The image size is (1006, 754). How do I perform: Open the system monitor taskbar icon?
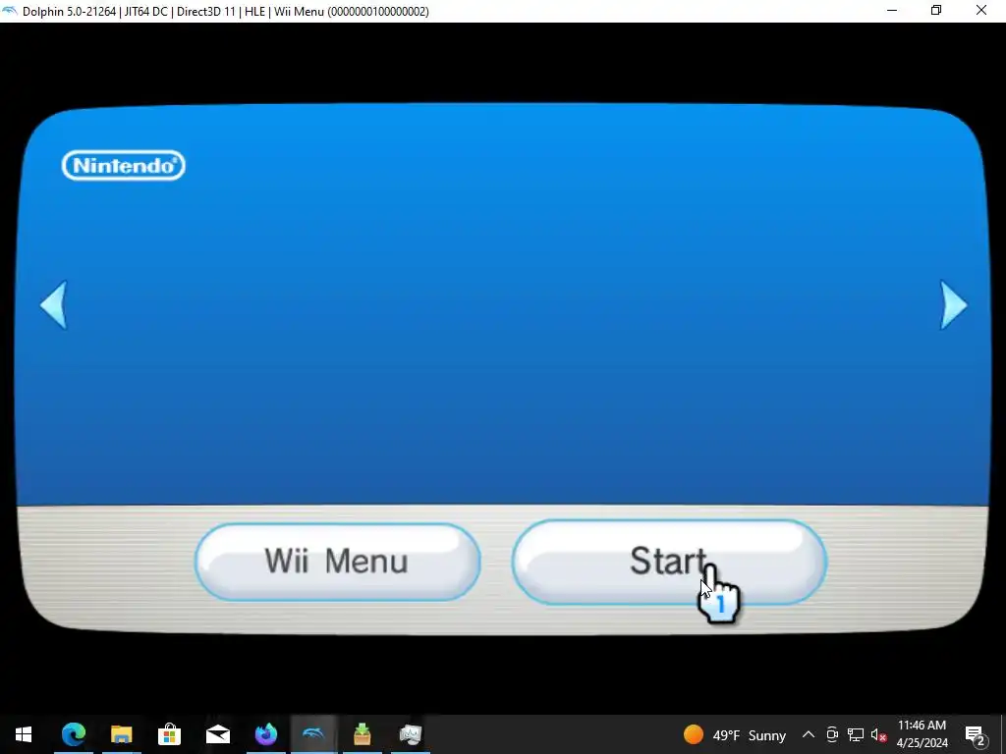tap(410, 734)
